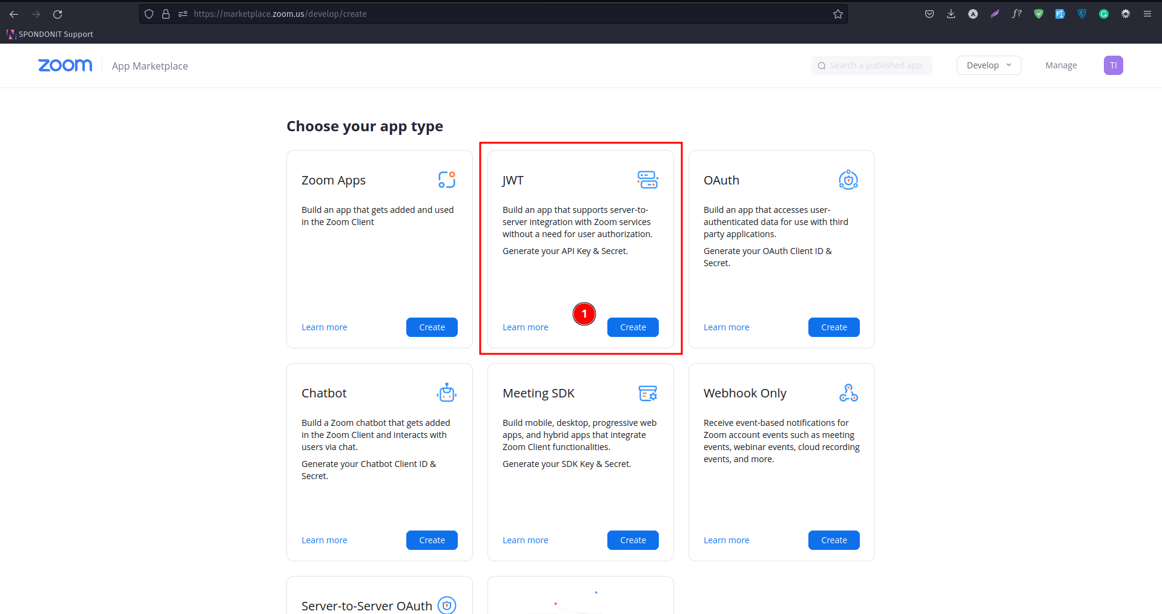1162x614 pixels.
Task: Click the Webhook Only icon
Action: point(848,393)
